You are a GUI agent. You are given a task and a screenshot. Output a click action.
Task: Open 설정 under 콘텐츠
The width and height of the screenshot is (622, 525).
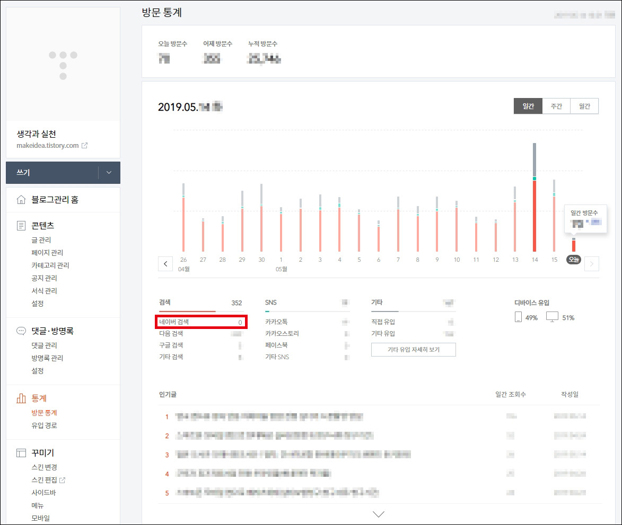click(x=38, y=303)
